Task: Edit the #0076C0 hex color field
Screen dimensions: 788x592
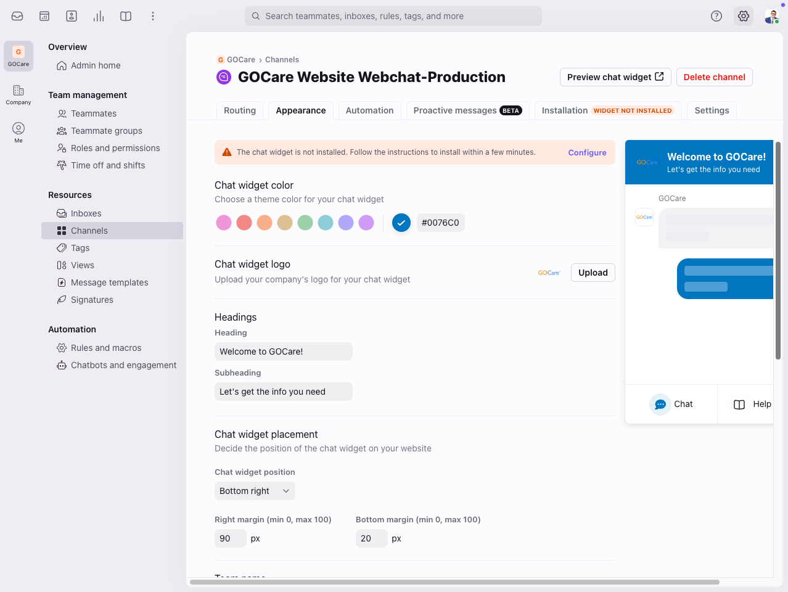Action: click(441, 223)
